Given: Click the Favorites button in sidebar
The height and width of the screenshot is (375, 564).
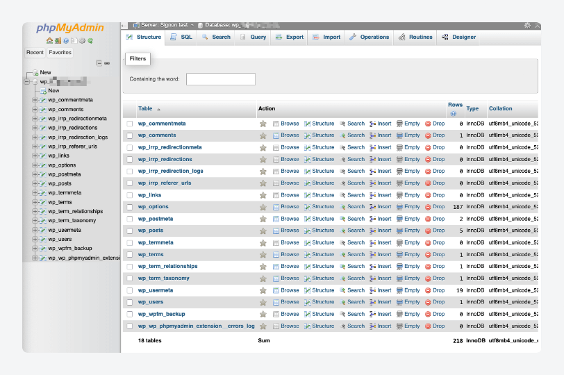Looking at the screenshot, I should 60,53.
